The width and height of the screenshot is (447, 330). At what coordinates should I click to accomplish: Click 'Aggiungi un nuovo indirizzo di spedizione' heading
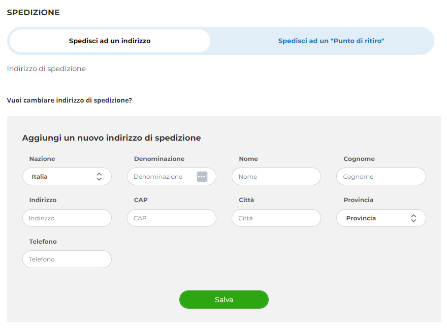coord(111,138)
